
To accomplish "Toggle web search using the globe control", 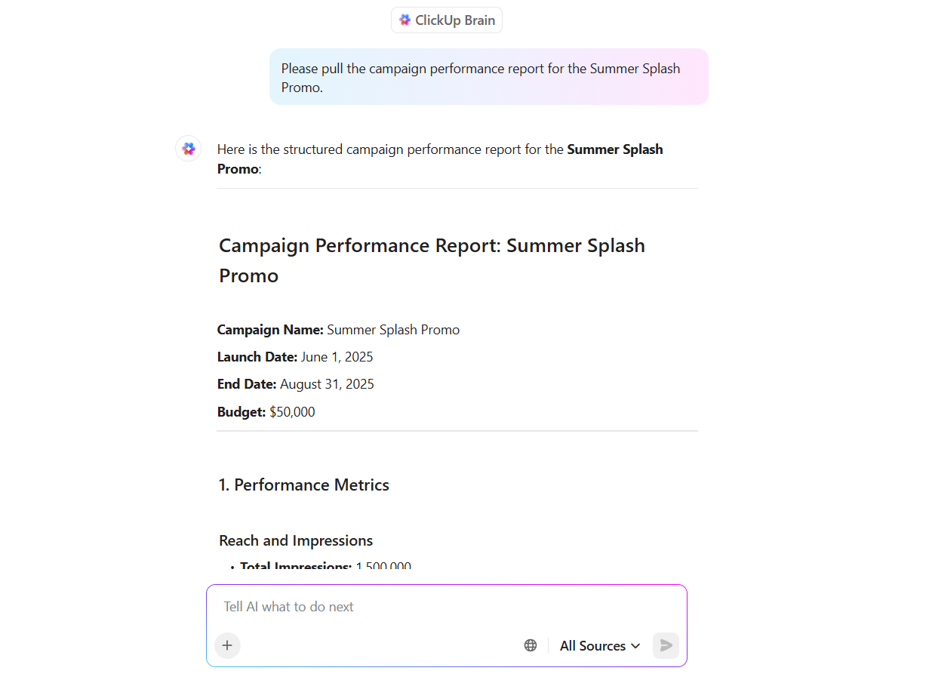I will click(531, 645).
